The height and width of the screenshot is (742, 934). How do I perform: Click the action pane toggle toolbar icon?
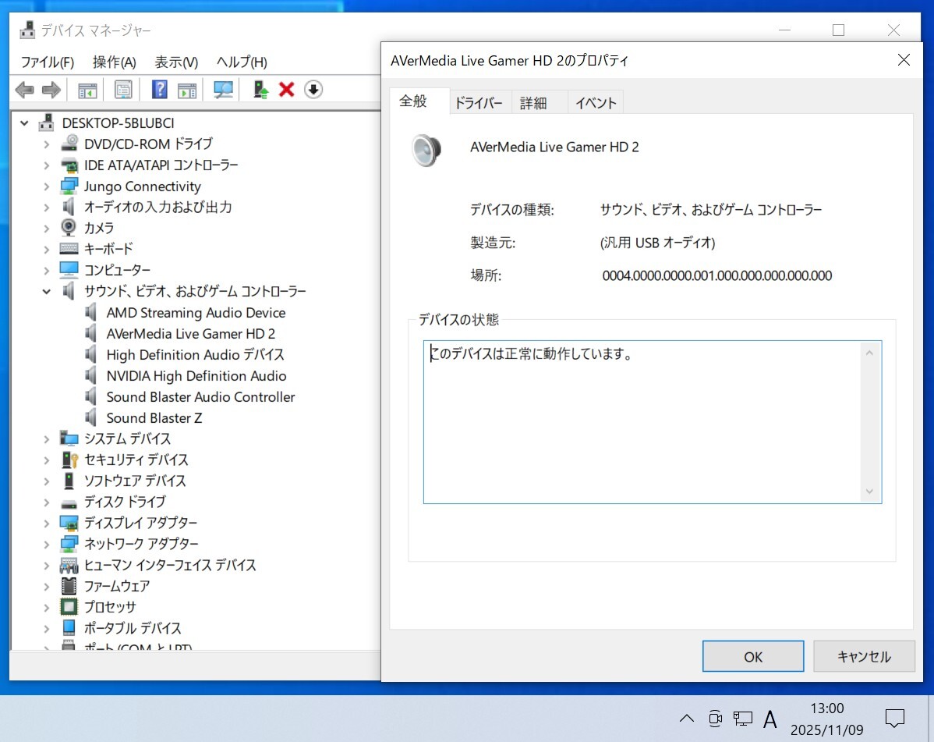point(187,90)
